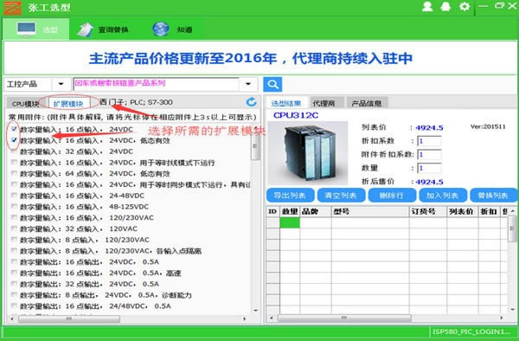Uncheck 16点输入 24VDC 低态有效 checkbox
The image size is (519, 341).
(x=14, y=140)
